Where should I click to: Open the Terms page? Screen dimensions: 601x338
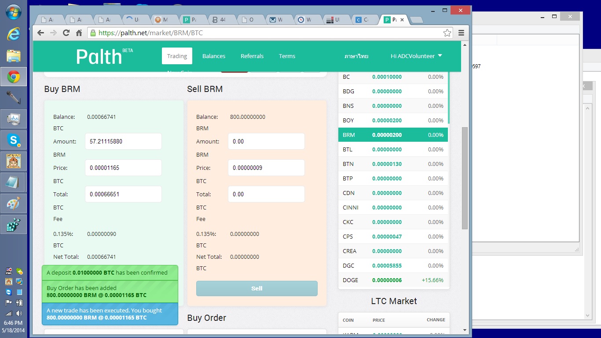tap(287, 56)
